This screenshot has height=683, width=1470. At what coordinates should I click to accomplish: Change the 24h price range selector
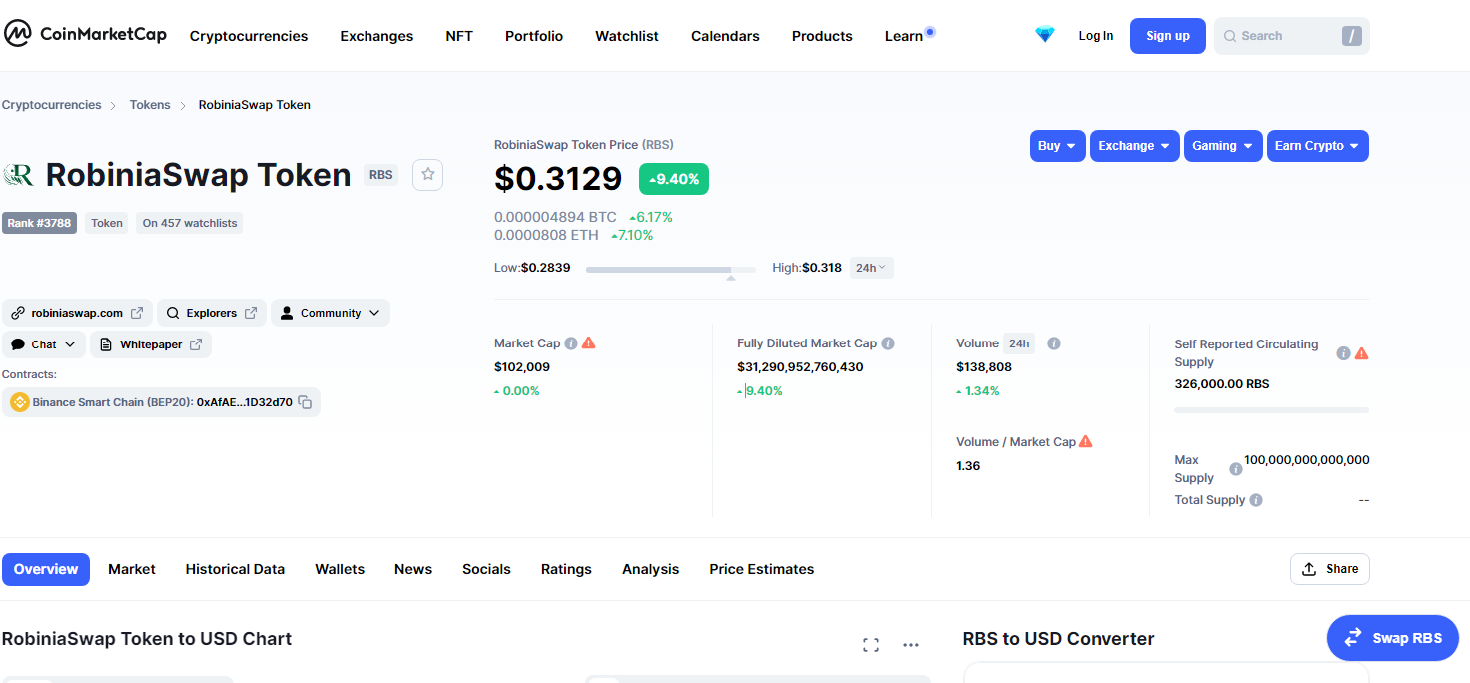pos(871,268)
